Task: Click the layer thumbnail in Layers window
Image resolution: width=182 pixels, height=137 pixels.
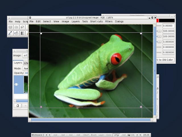Action: point(26,84)
